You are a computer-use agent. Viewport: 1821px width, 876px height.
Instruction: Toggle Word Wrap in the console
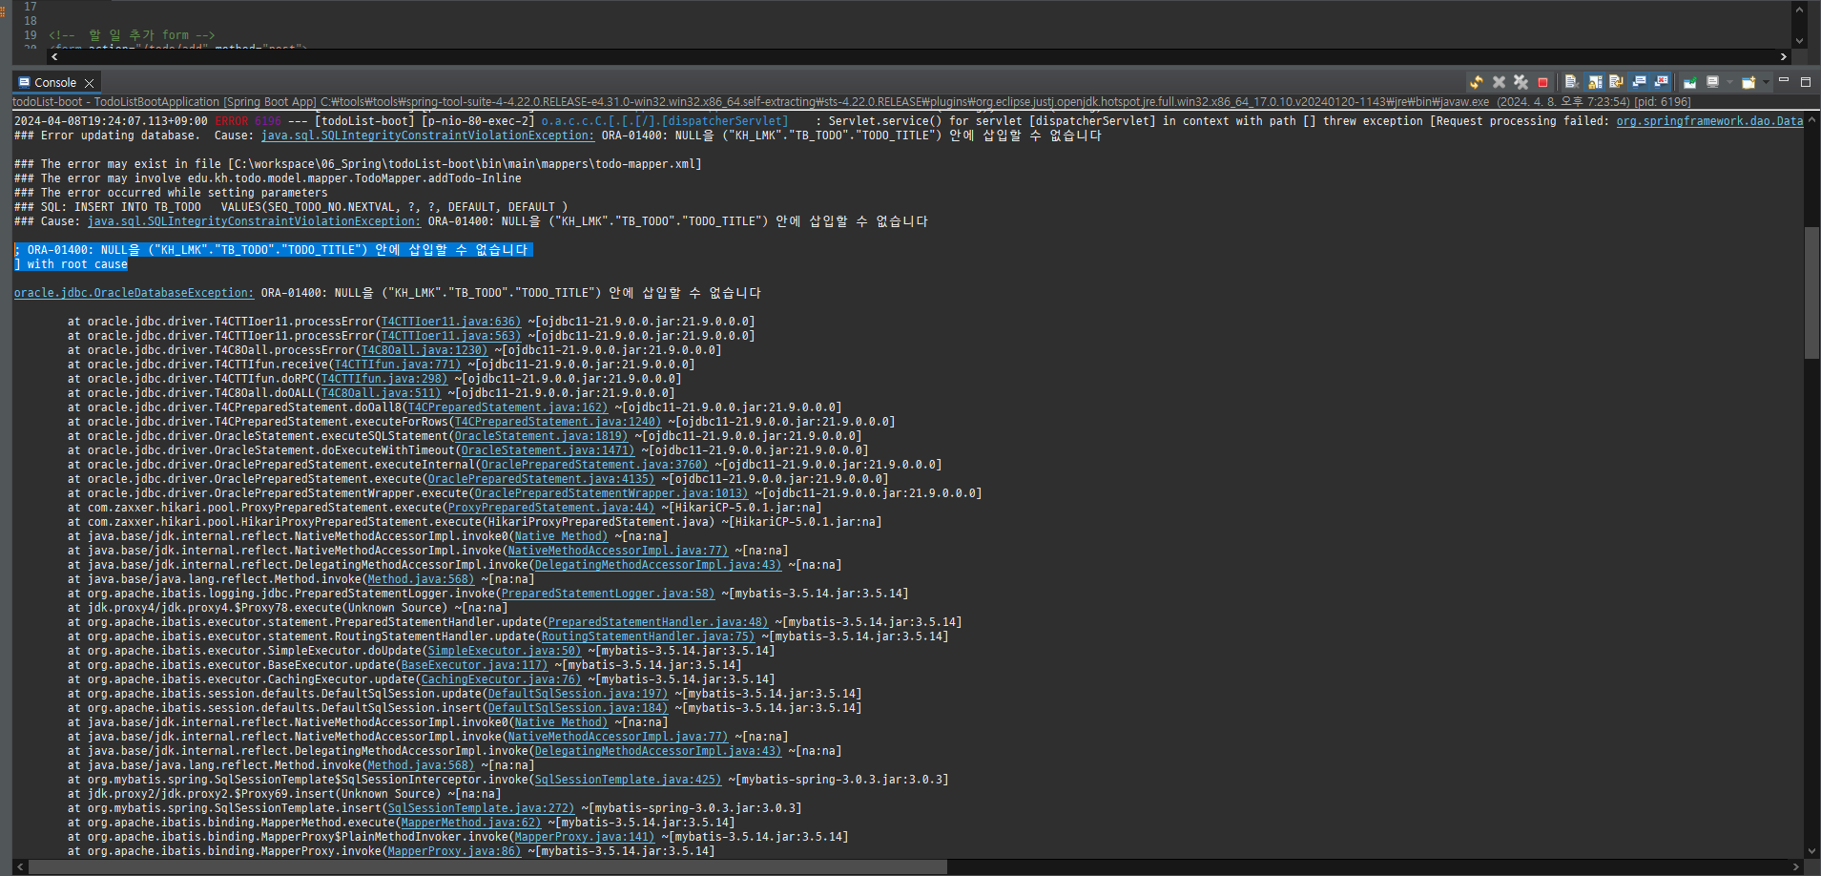click(1616, 82)
